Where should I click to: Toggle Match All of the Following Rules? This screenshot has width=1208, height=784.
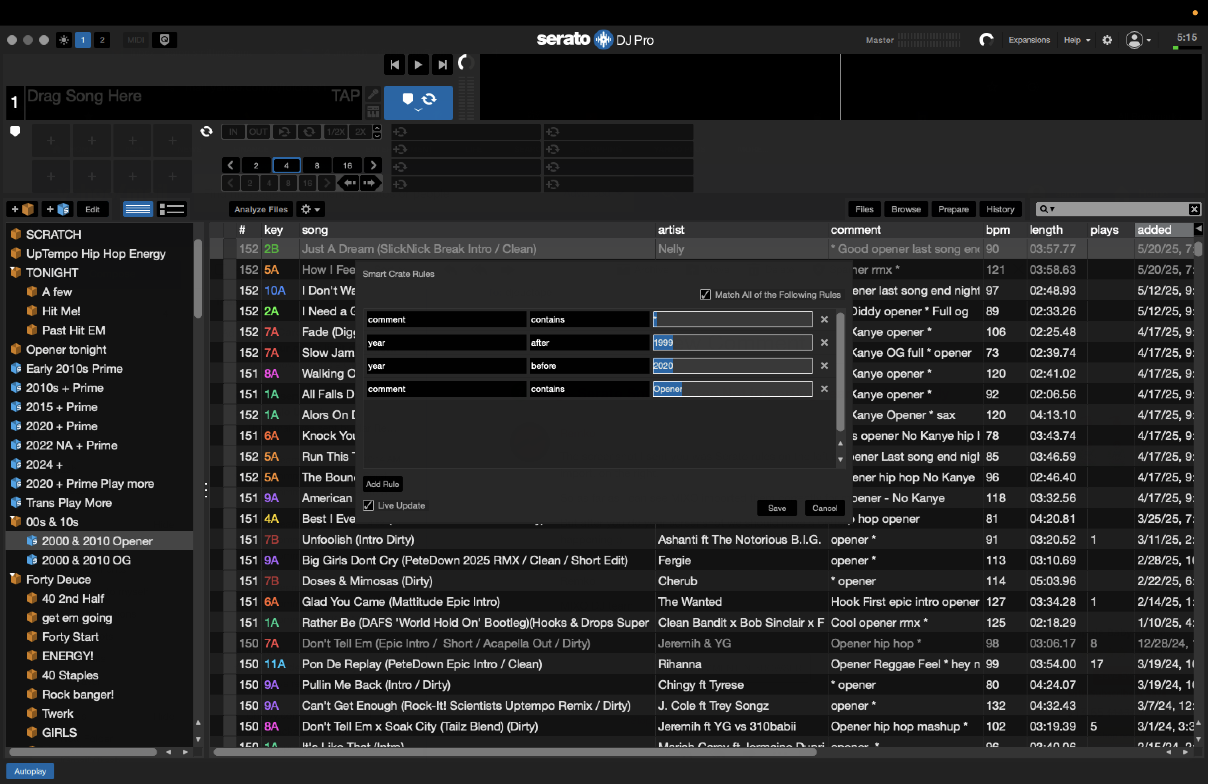tap(705, 295)
